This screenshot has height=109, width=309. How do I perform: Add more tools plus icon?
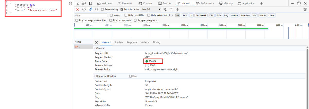261,3
